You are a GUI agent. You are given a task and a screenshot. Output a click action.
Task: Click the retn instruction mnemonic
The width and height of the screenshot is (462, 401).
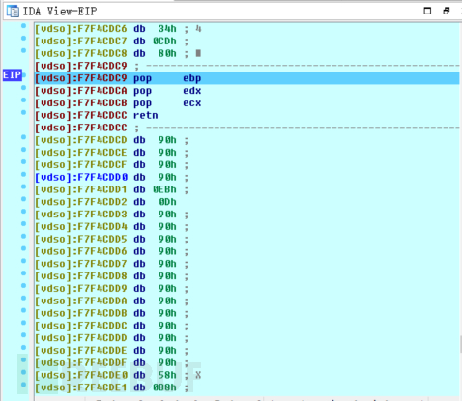(x=146, y=115)
